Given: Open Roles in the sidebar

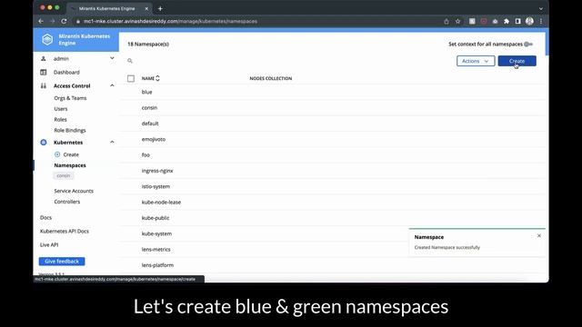Looking at the screenshot, I should pyautogui.click(x=61, y=120).
